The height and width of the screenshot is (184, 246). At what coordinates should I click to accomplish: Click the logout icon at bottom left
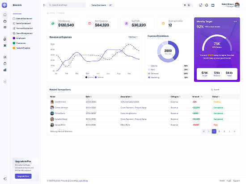[5, 179]
